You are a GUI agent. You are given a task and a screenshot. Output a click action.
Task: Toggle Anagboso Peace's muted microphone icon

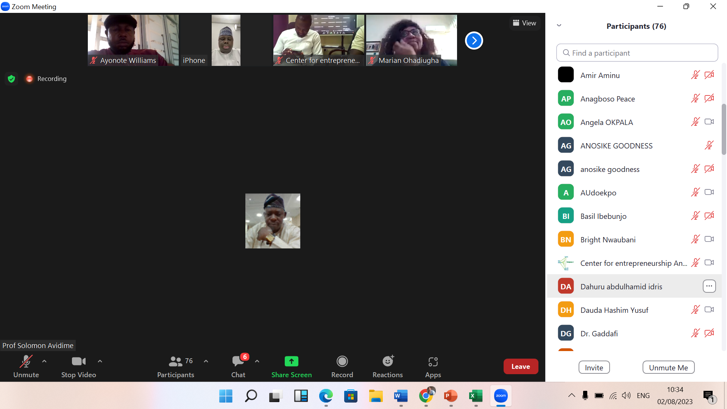click(x=695, y=98)
